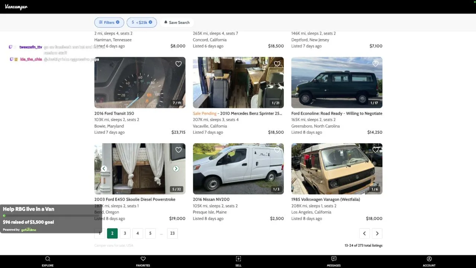This screenshot has width=476, height=268.
Task: Click the 'Deptford, New Jersey' location text
Action: click(310, 40)
